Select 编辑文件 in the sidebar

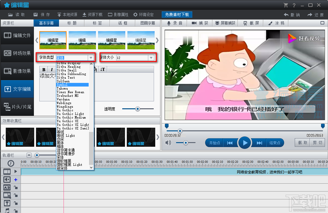point(17,35)
